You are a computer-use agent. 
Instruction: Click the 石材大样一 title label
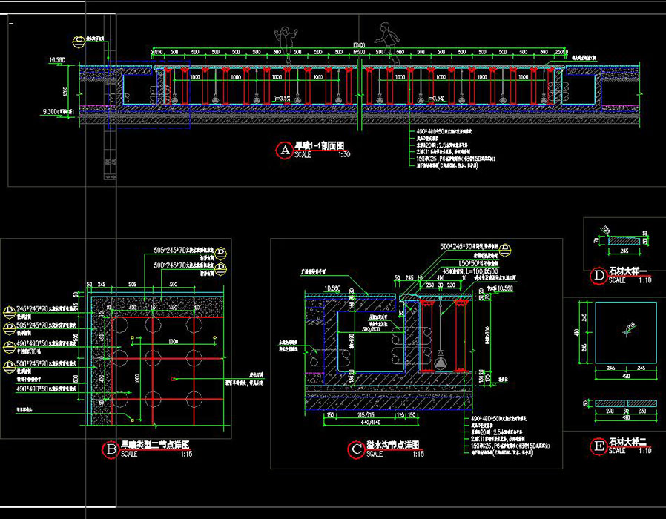[627, 272]
